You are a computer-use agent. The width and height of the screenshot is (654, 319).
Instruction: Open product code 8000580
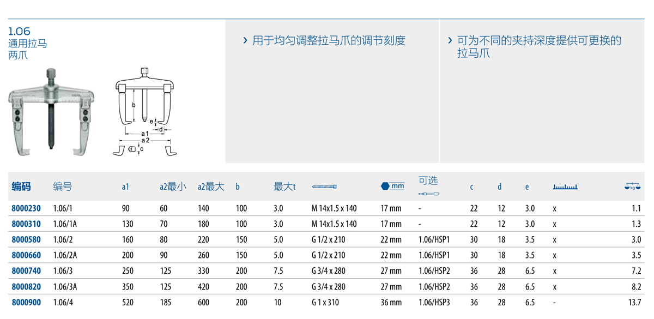click(26, 240)
